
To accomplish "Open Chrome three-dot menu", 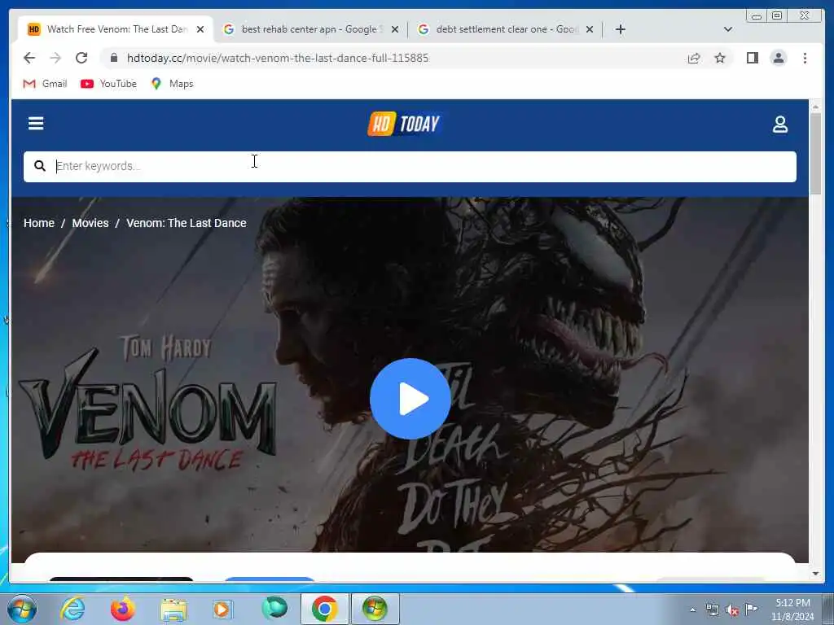I will (x=805, y=58).
